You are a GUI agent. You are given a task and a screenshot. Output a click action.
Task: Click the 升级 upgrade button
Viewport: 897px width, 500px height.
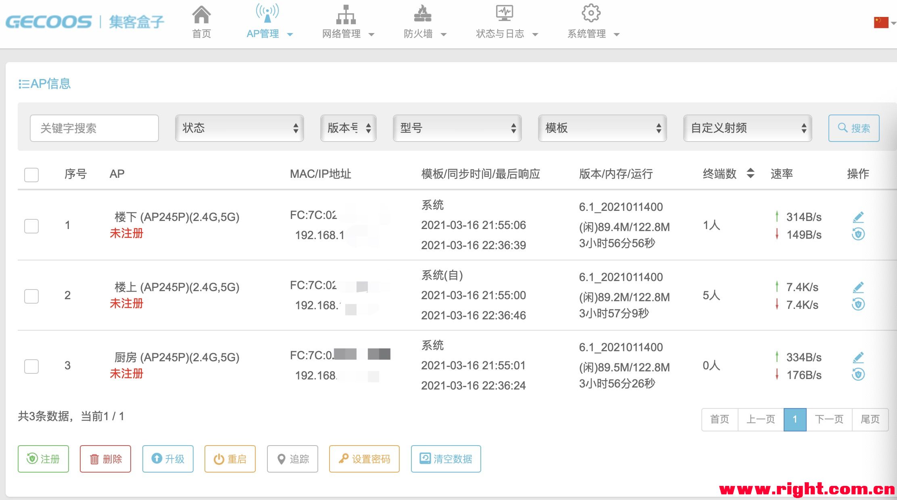pyautogui.click(x=168, y=459)
